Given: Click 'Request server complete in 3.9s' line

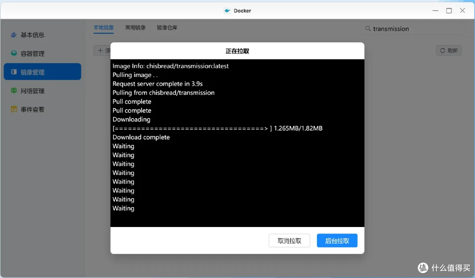Looking at the screenshot, I should click(157, 84).
